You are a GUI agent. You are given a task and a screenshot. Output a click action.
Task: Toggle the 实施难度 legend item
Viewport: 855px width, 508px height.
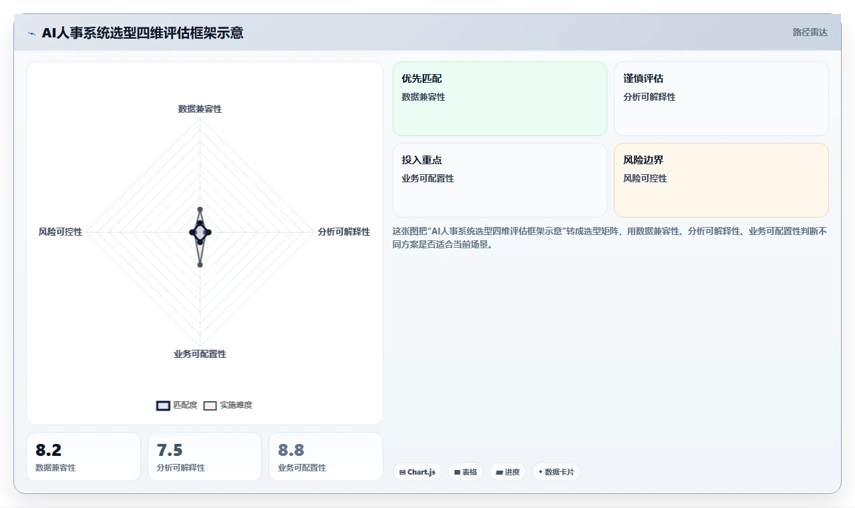(228, 405)
